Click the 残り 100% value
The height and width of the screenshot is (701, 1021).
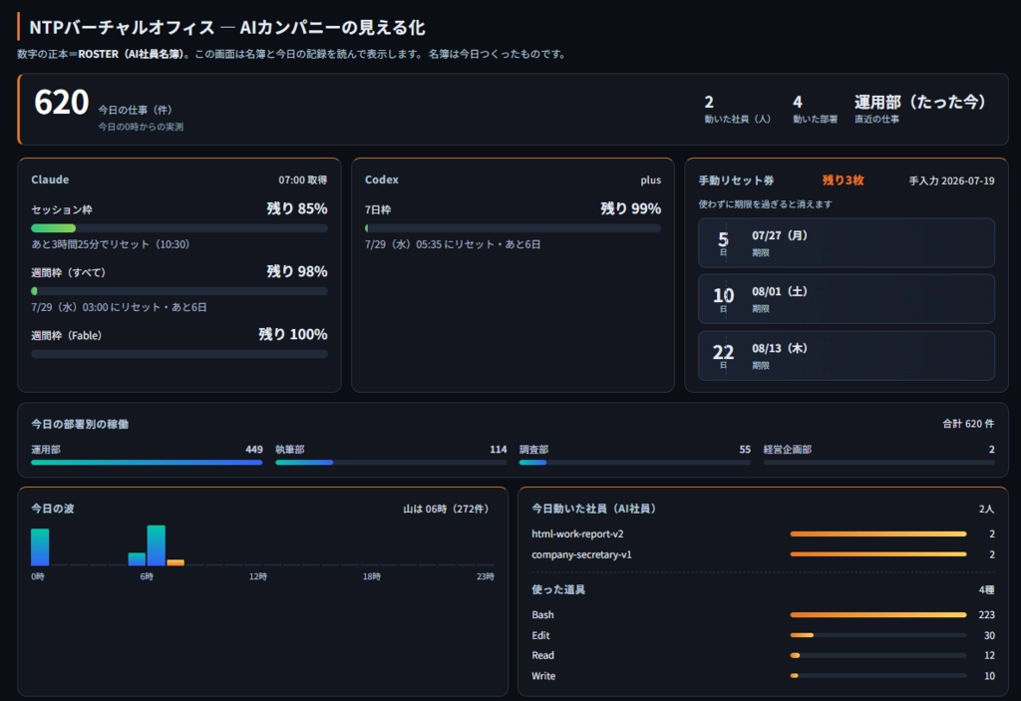click(293, 334)
